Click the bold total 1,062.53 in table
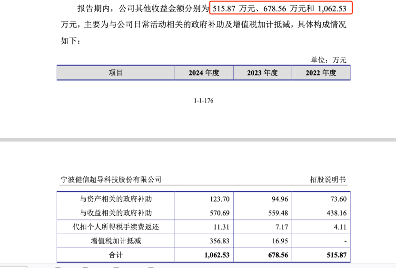This screenshot has width=396, height=268. pyautogui.click(x=216, y=255)
